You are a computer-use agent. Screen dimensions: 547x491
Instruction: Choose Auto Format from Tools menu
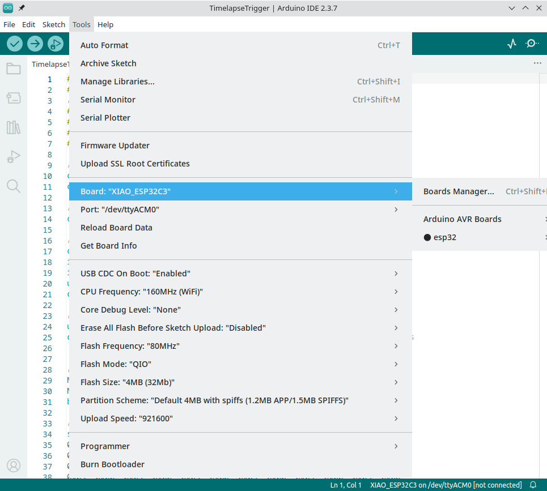[240, 45]
